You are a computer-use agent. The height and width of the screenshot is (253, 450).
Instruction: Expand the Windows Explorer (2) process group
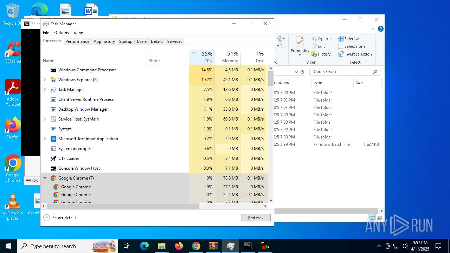[x=45, y=80]
